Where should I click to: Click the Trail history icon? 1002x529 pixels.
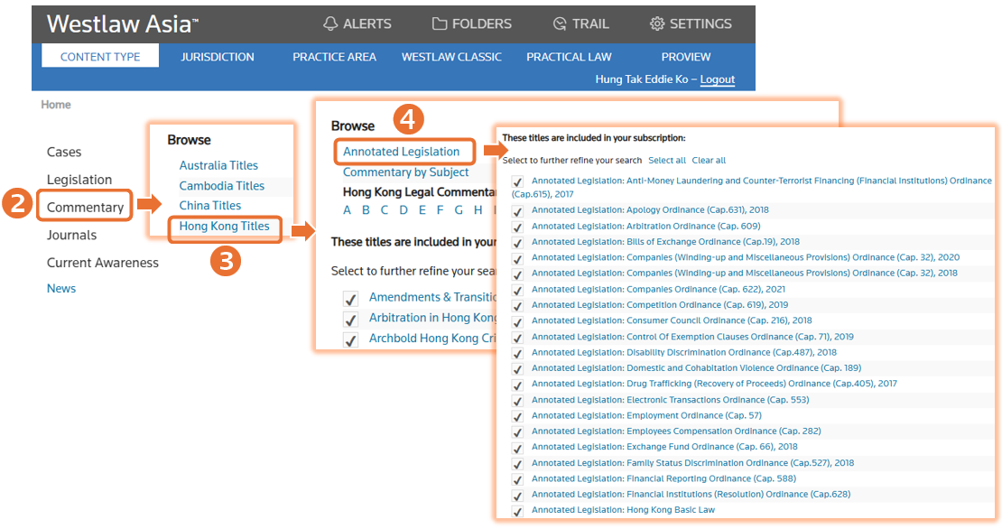pyautogui.click(x=560, y=24)
